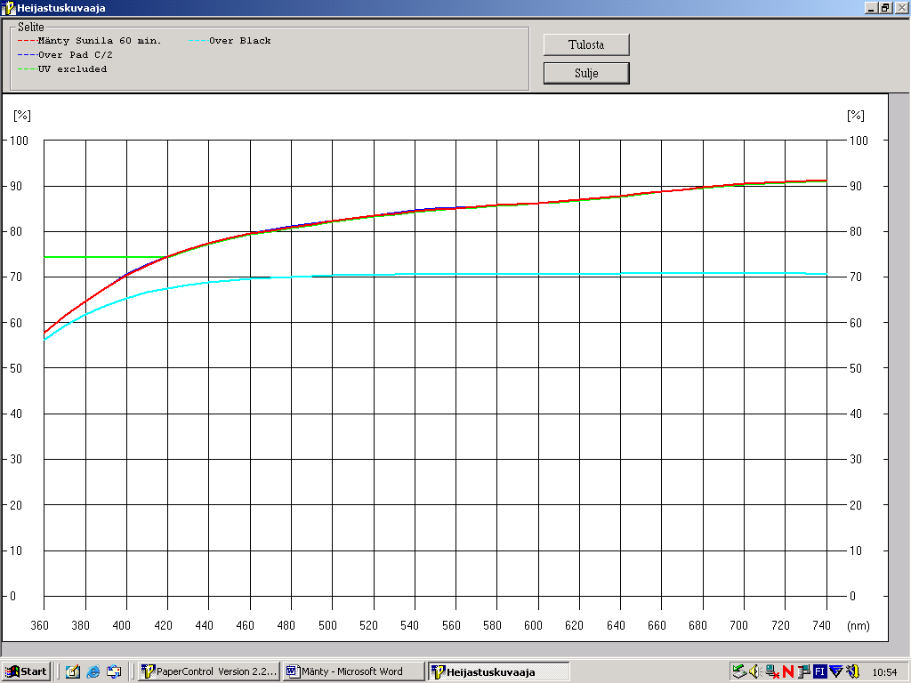Click the Tulosta print button
The width and height of the screenshot is (911, 683).
(x=586, y=44)
